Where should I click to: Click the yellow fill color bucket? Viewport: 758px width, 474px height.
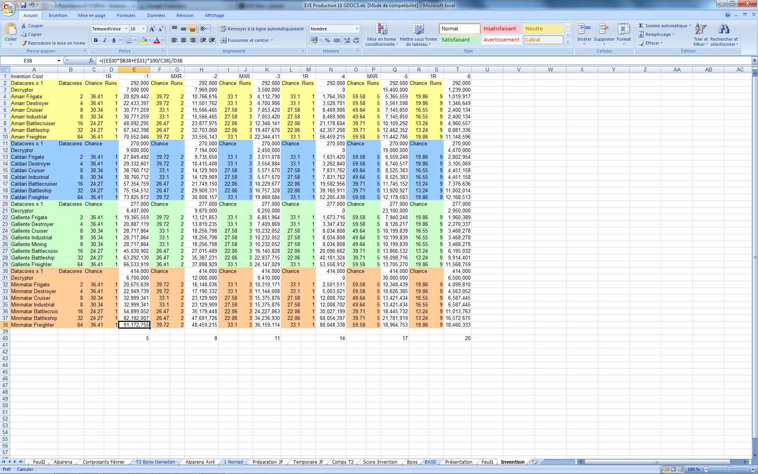[x=144, y=40]
